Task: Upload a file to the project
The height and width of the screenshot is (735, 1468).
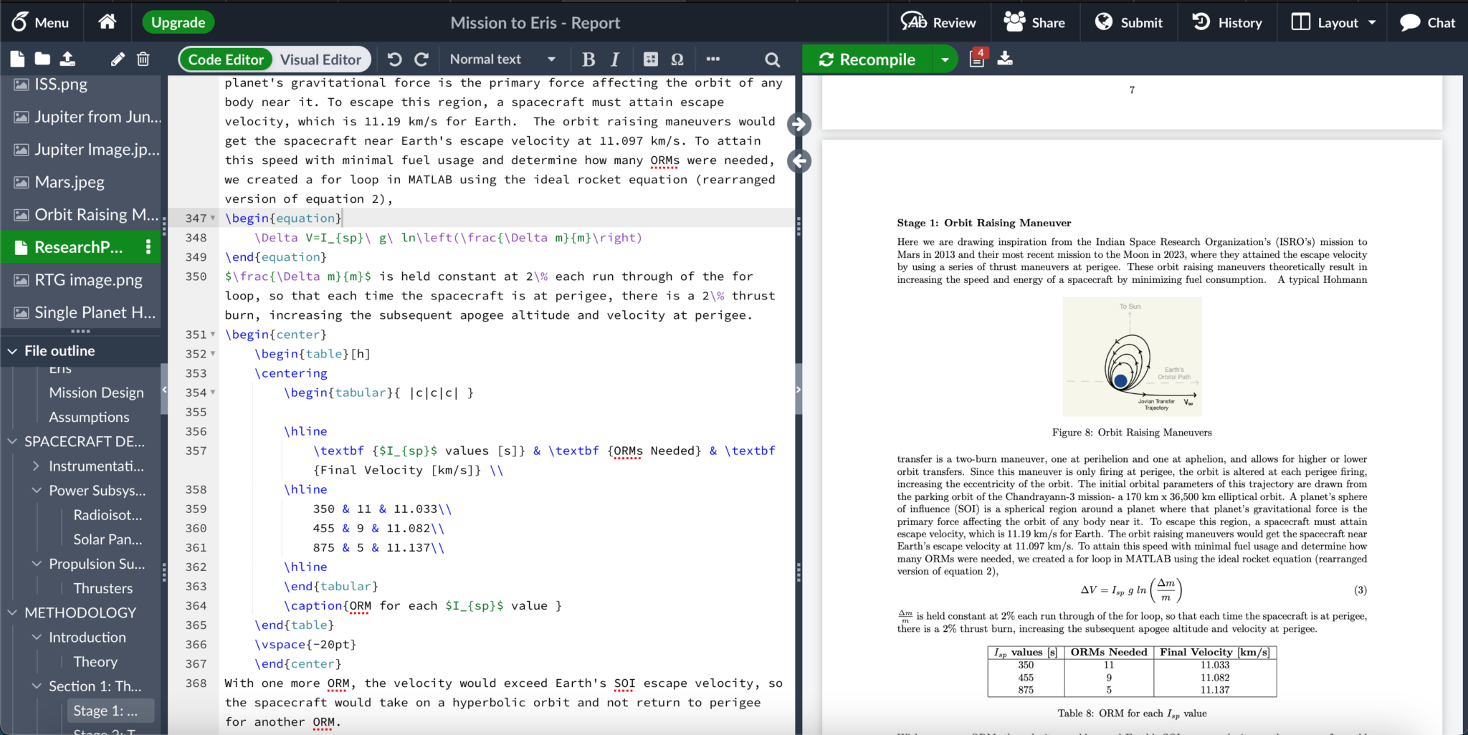Action: click(68, 59)
